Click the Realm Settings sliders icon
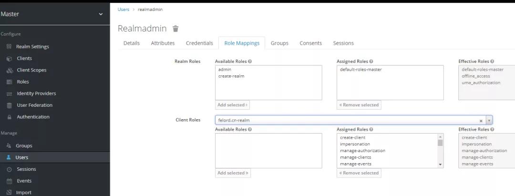Image resolution: width=515 pixels, height=196 pixels. pos(9,47)
